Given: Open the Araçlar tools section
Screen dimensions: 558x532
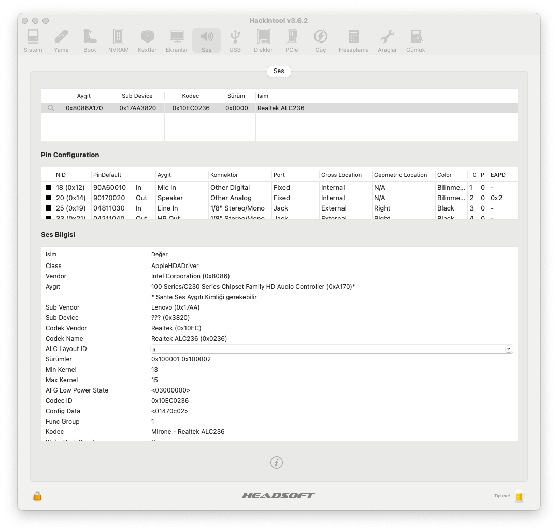Looking at the screenshot, I should point(387,40).
